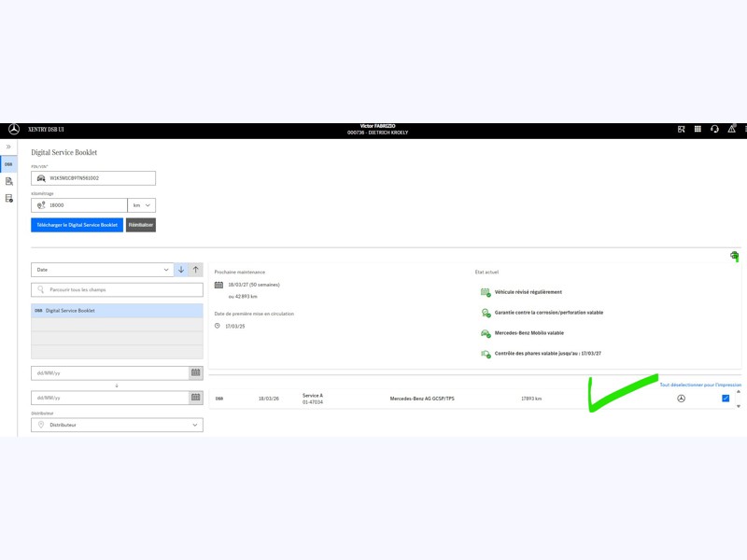Screen dimensions: 747x560
Task: Open calendar picker for end date
Action: 195,398
